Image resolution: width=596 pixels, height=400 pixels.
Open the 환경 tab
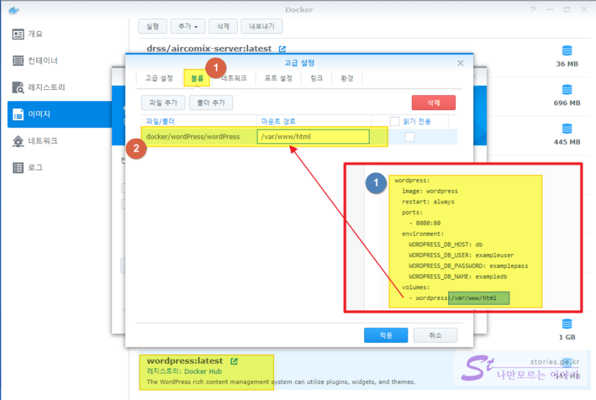[x=347, y=78]
